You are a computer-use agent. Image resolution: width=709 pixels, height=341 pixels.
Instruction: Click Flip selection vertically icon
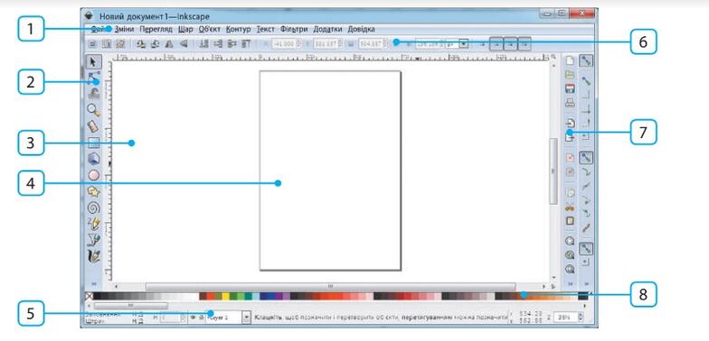coord(184,43)
